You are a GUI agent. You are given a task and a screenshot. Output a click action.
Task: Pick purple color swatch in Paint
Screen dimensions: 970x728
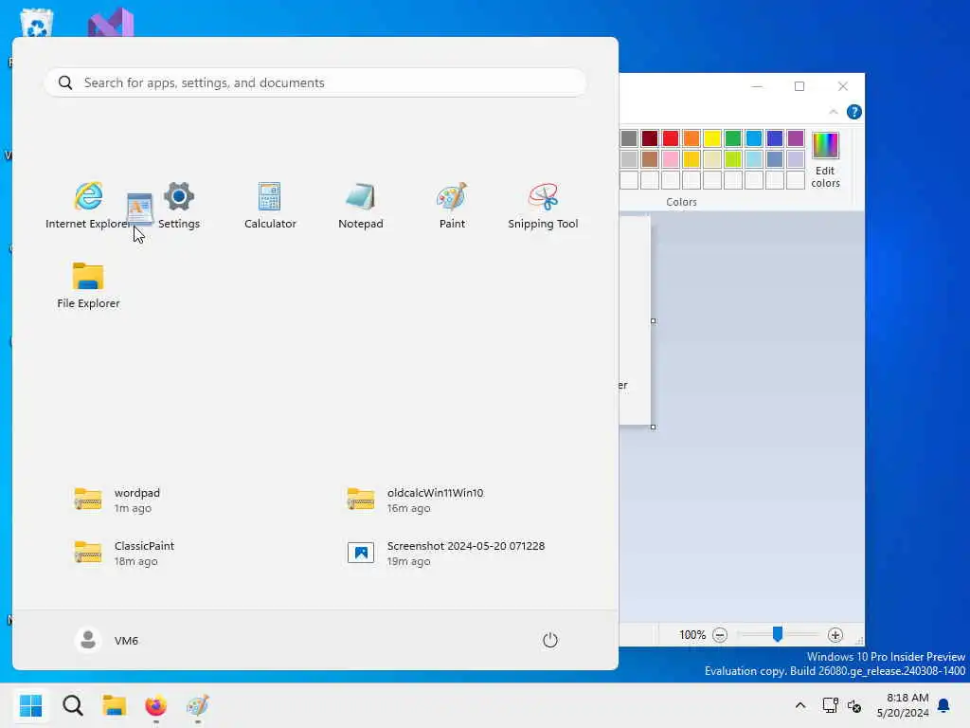[796, 138]
